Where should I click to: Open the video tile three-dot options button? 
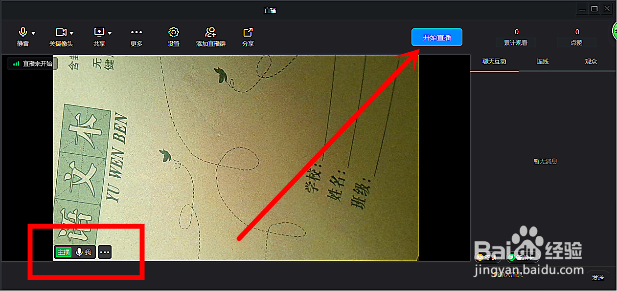(105, 252)
